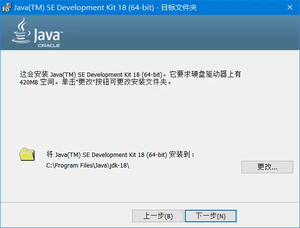This screenshot has height=228, width=300.
Task: Click the window title ending with 目标文件夹
Action: pos(106,8)
